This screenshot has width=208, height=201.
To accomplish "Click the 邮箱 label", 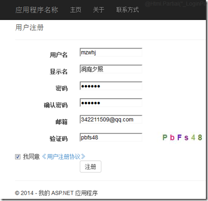I will [62, 122].
